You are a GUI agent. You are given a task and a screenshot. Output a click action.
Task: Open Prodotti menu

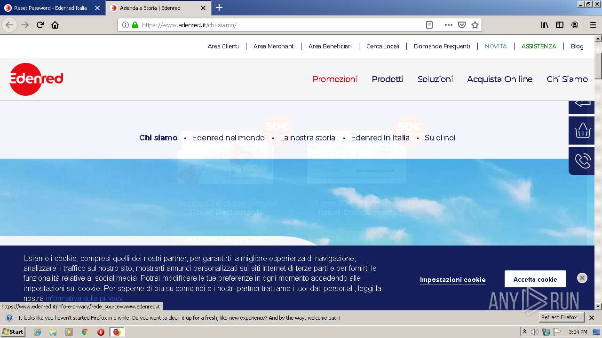[x=388, y=79]
